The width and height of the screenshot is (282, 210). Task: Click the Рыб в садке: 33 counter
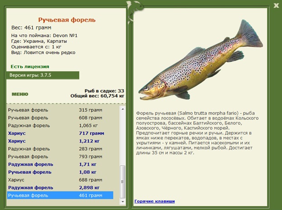[104, 91]
